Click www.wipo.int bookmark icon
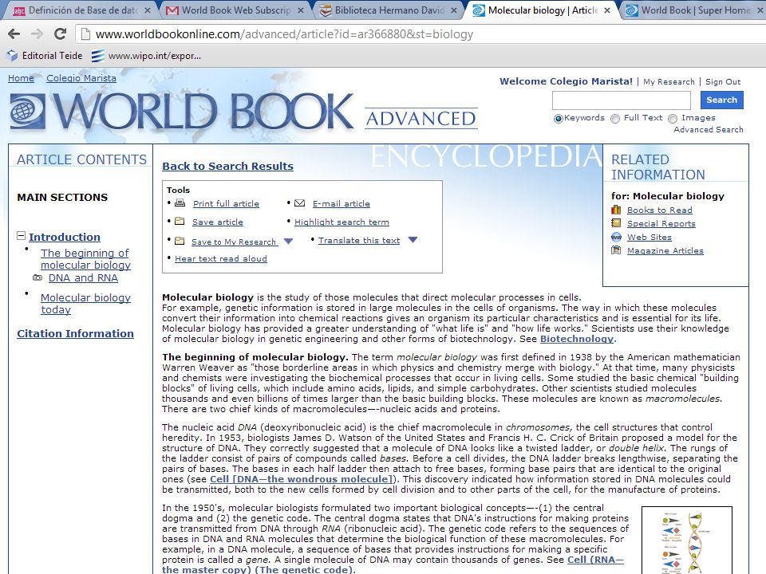The height and width of the screenshot is (574, 766). tap(97, 56)
